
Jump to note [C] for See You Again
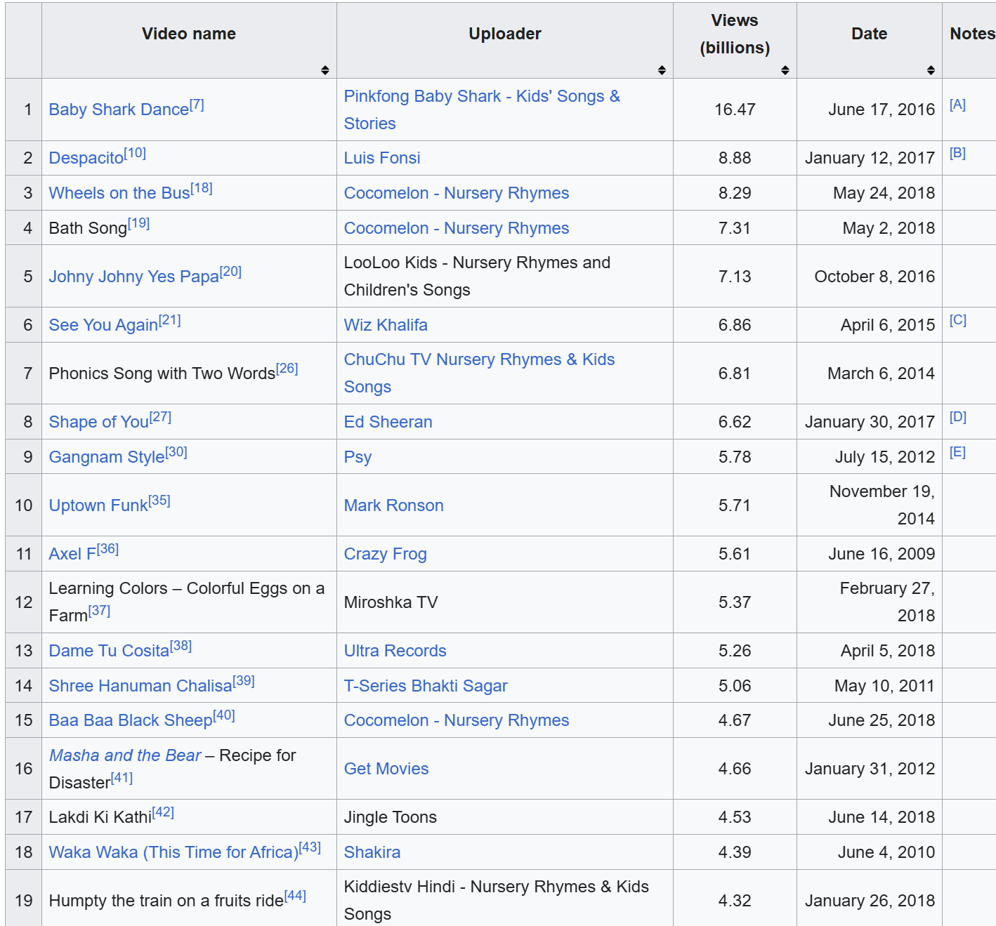point(958,320)
